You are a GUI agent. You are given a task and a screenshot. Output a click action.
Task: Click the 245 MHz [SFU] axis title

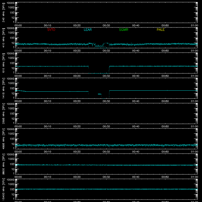[3, 12]
